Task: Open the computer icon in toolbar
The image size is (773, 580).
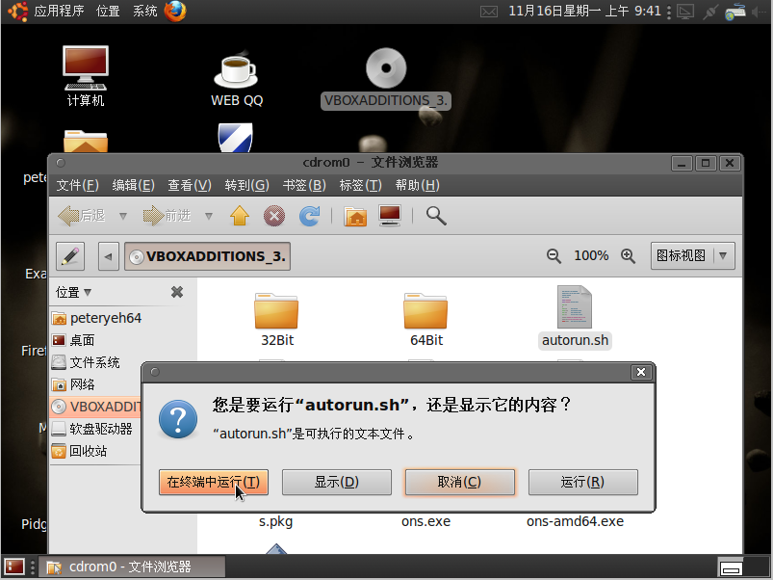Action: [x=390, y=216]
